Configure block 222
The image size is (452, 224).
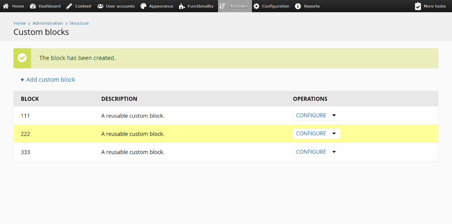pos(311,134)
